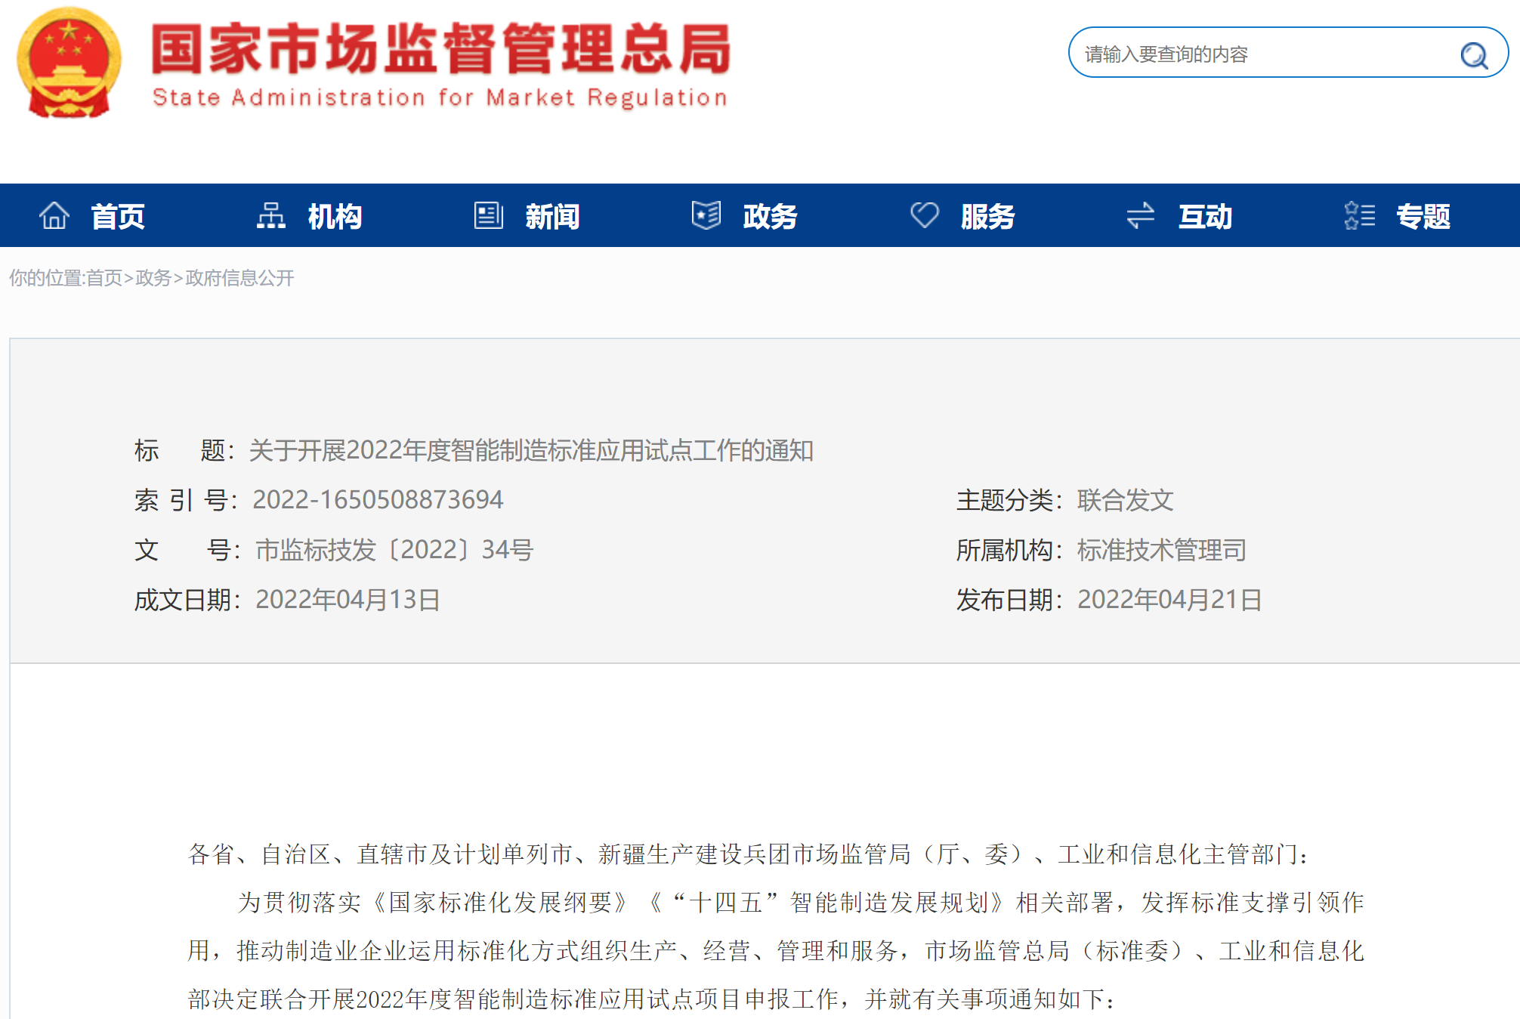Click the index number 2022-1650508873694
Image resolution: width=1520 pixels, height=1019 pixels.
click(378, 500)
